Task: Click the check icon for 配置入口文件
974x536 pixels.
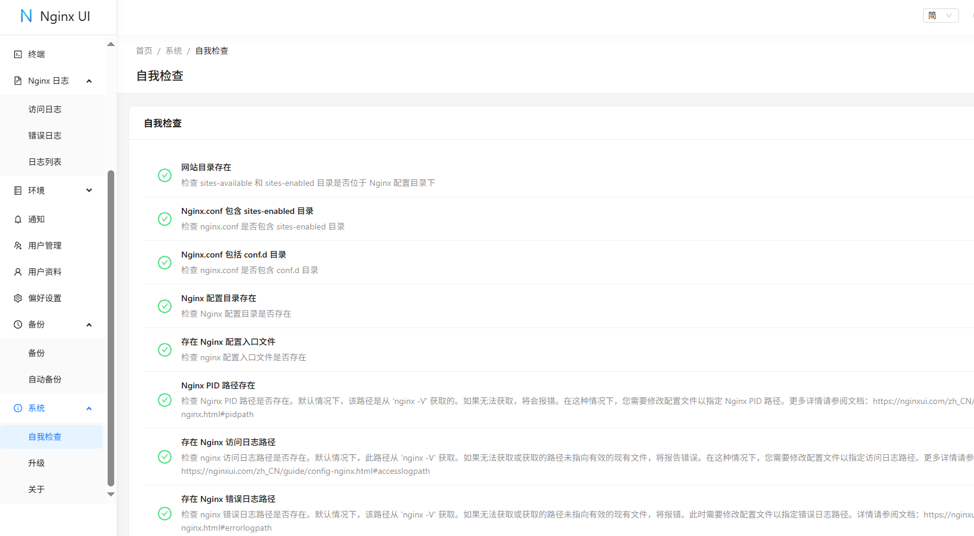Action: point(164,350)
